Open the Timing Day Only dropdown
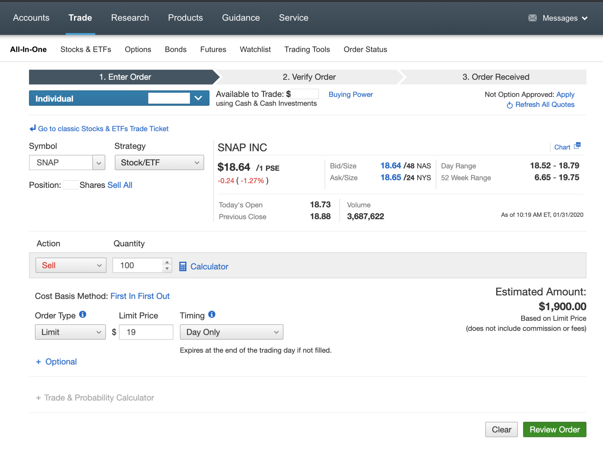603x449 pixels. click(231, 332)
